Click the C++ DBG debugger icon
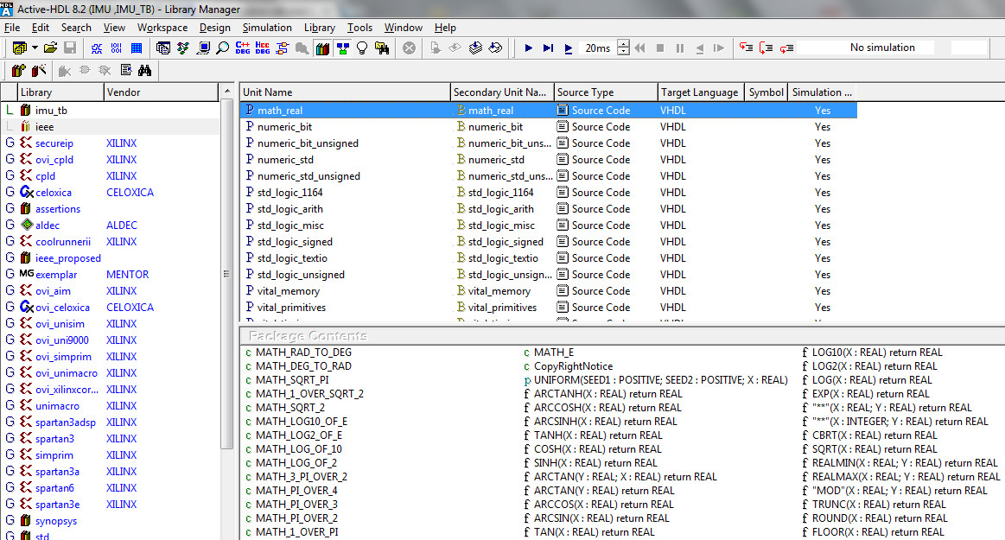Viewport: 1005px width, 540px height. (243, 48)
